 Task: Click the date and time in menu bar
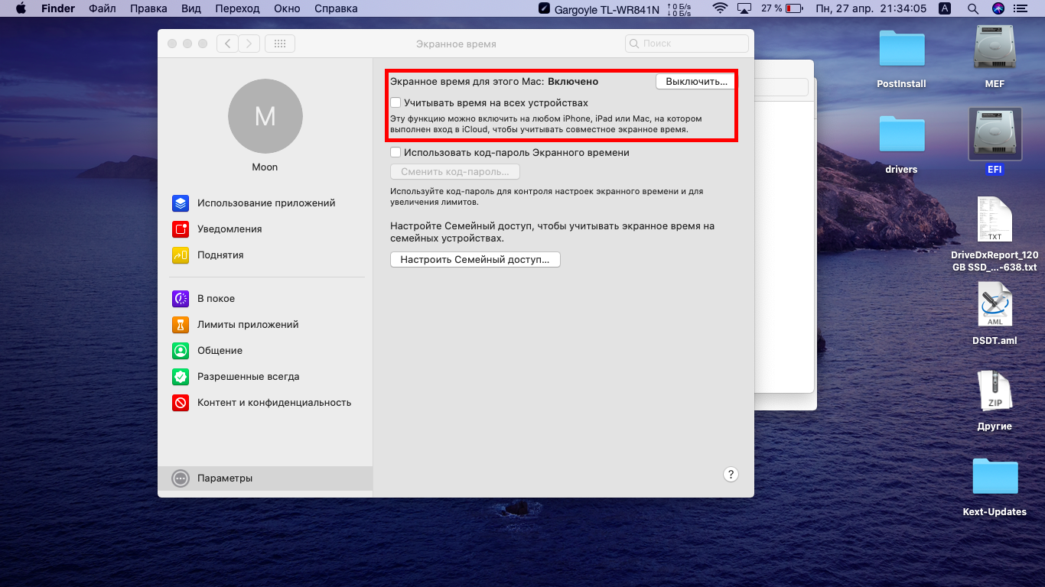(x=871, y=8)
